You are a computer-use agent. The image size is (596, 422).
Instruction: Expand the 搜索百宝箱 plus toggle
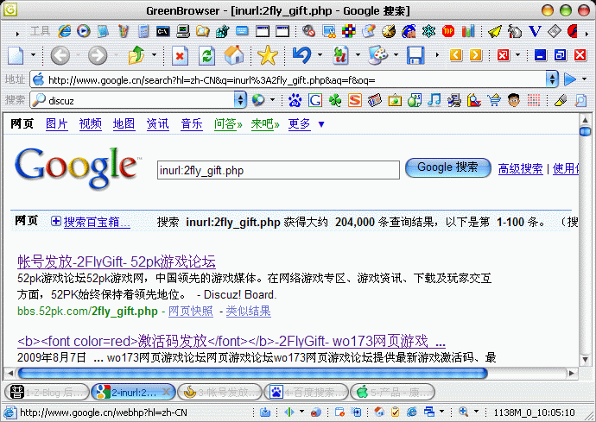tap(56, 221)
